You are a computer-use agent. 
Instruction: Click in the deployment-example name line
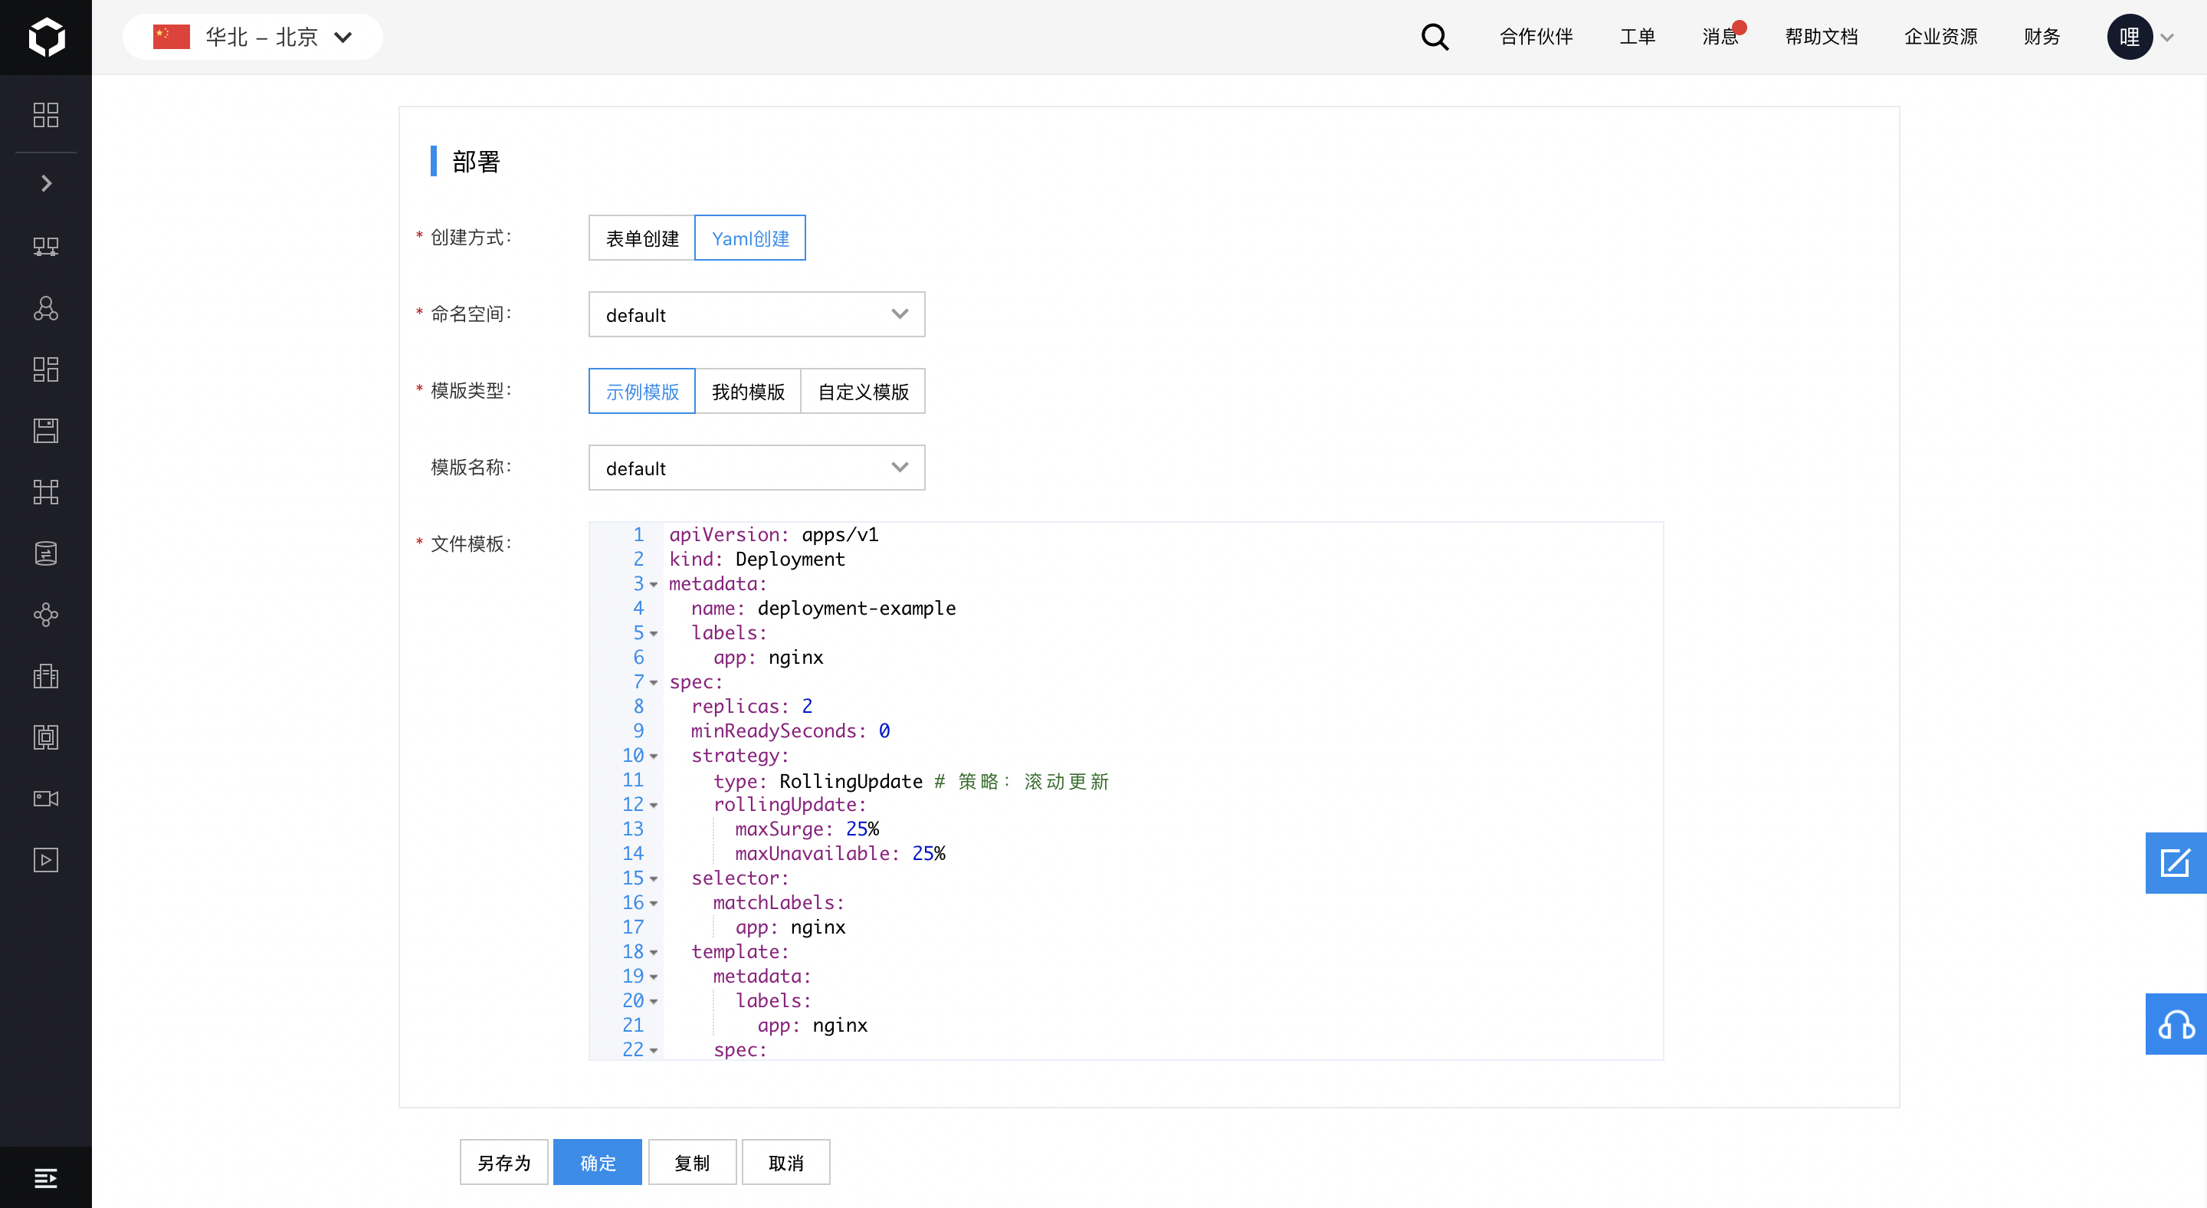tap(823, 609)
